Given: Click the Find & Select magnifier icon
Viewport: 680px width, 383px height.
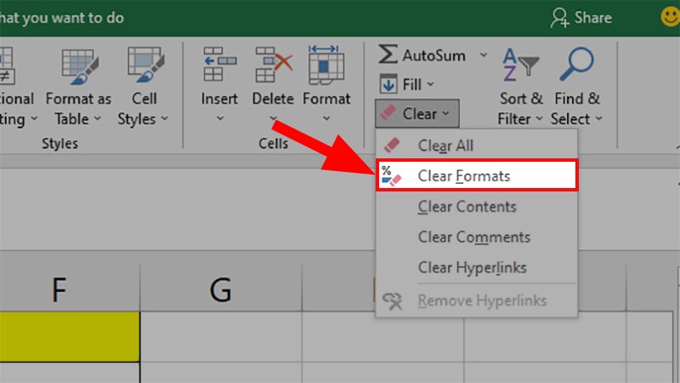Looking at the screenshot, I should click(x=575, y=65).
